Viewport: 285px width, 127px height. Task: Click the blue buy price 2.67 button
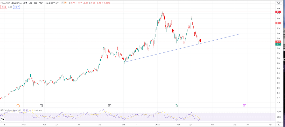click(17, 7)
